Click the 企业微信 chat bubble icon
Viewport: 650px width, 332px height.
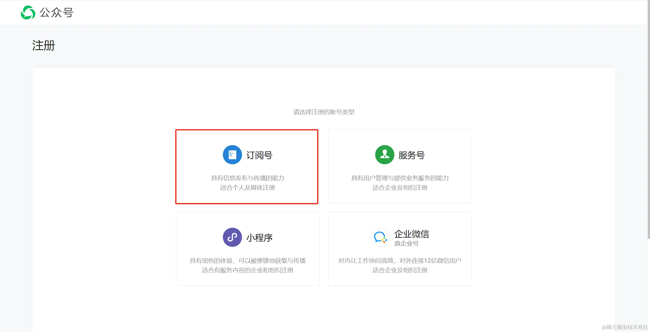tap(380, 237)
